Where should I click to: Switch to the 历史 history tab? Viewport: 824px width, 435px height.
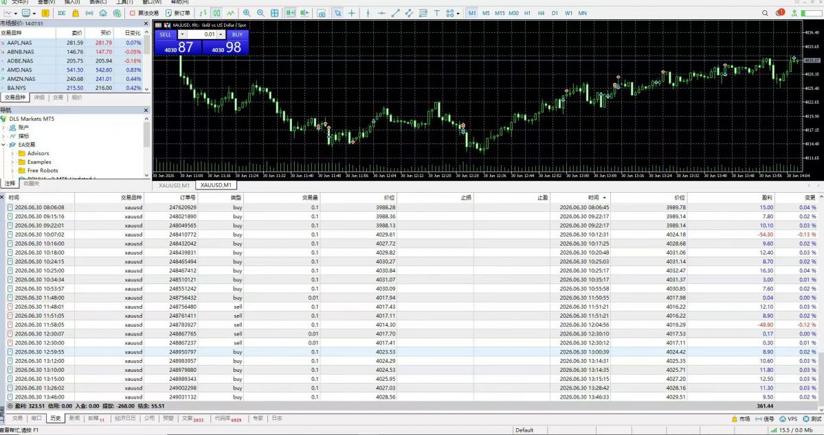[x=55, y=419]
